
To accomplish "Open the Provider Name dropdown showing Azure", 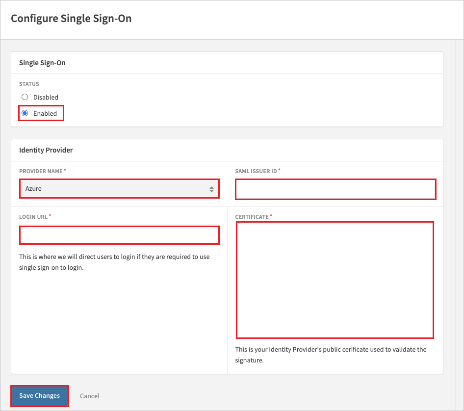I will [119, 189].
